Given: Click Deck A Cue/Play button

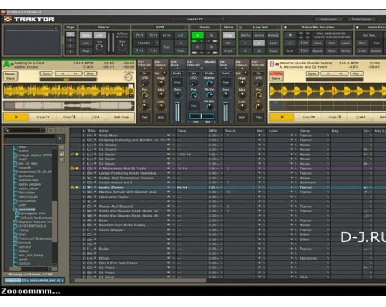Looking at the screenshot, I should 43,117.
